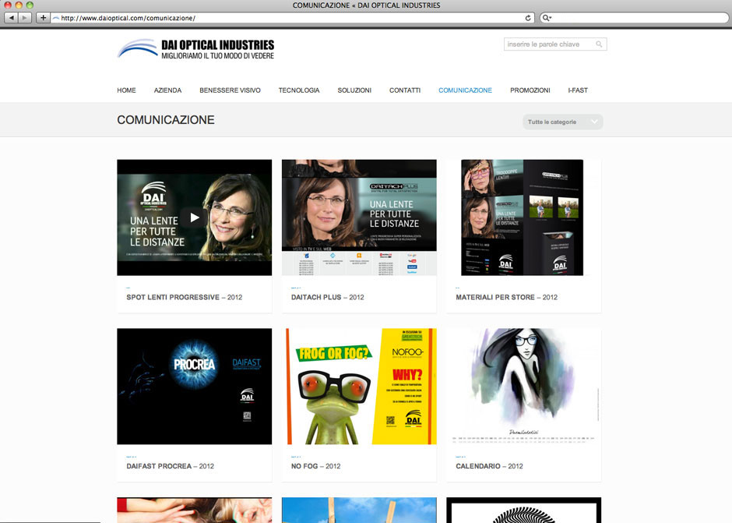Click the DAI Optical Industries logo
Screen dimensions: 732x523
pos(195,49)
